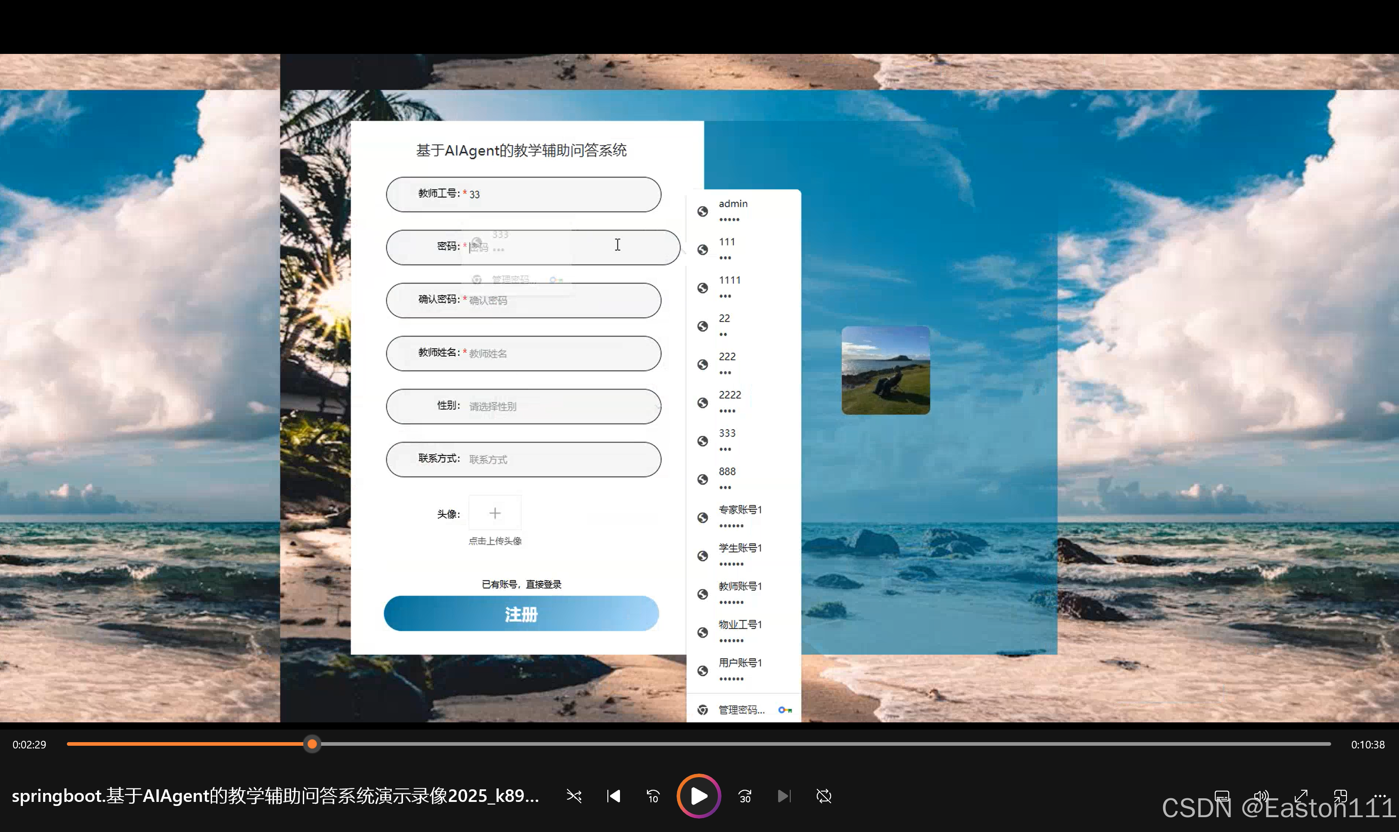Click the blue 注册 register button
1399x832 pixels.
pos(521,614)
